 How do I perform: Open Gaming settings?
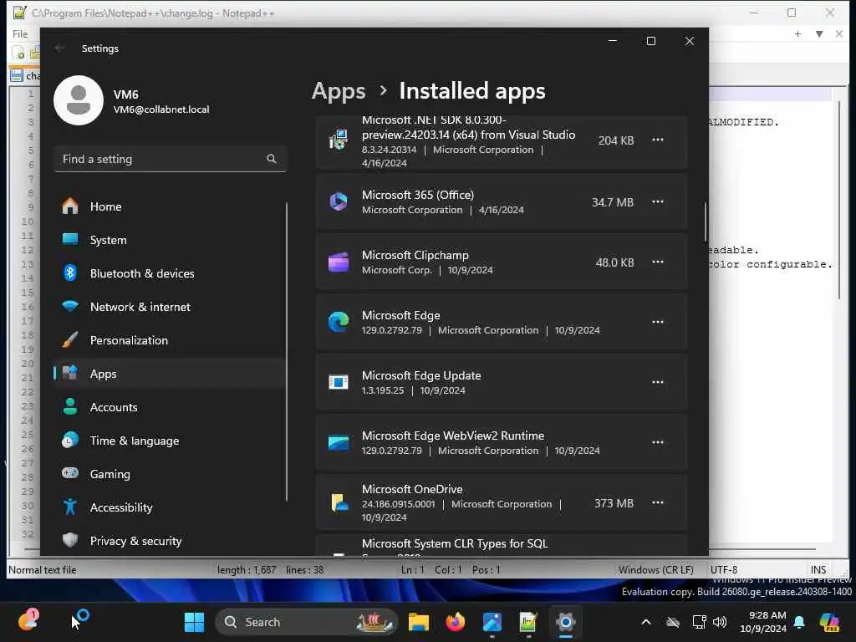click(169, 474)
